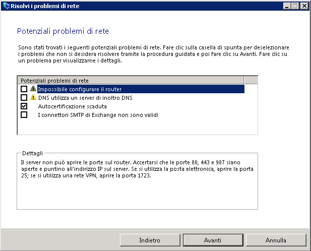Uncheck 'Autocertificazione scaduta' checkbox

pos(24,106)
